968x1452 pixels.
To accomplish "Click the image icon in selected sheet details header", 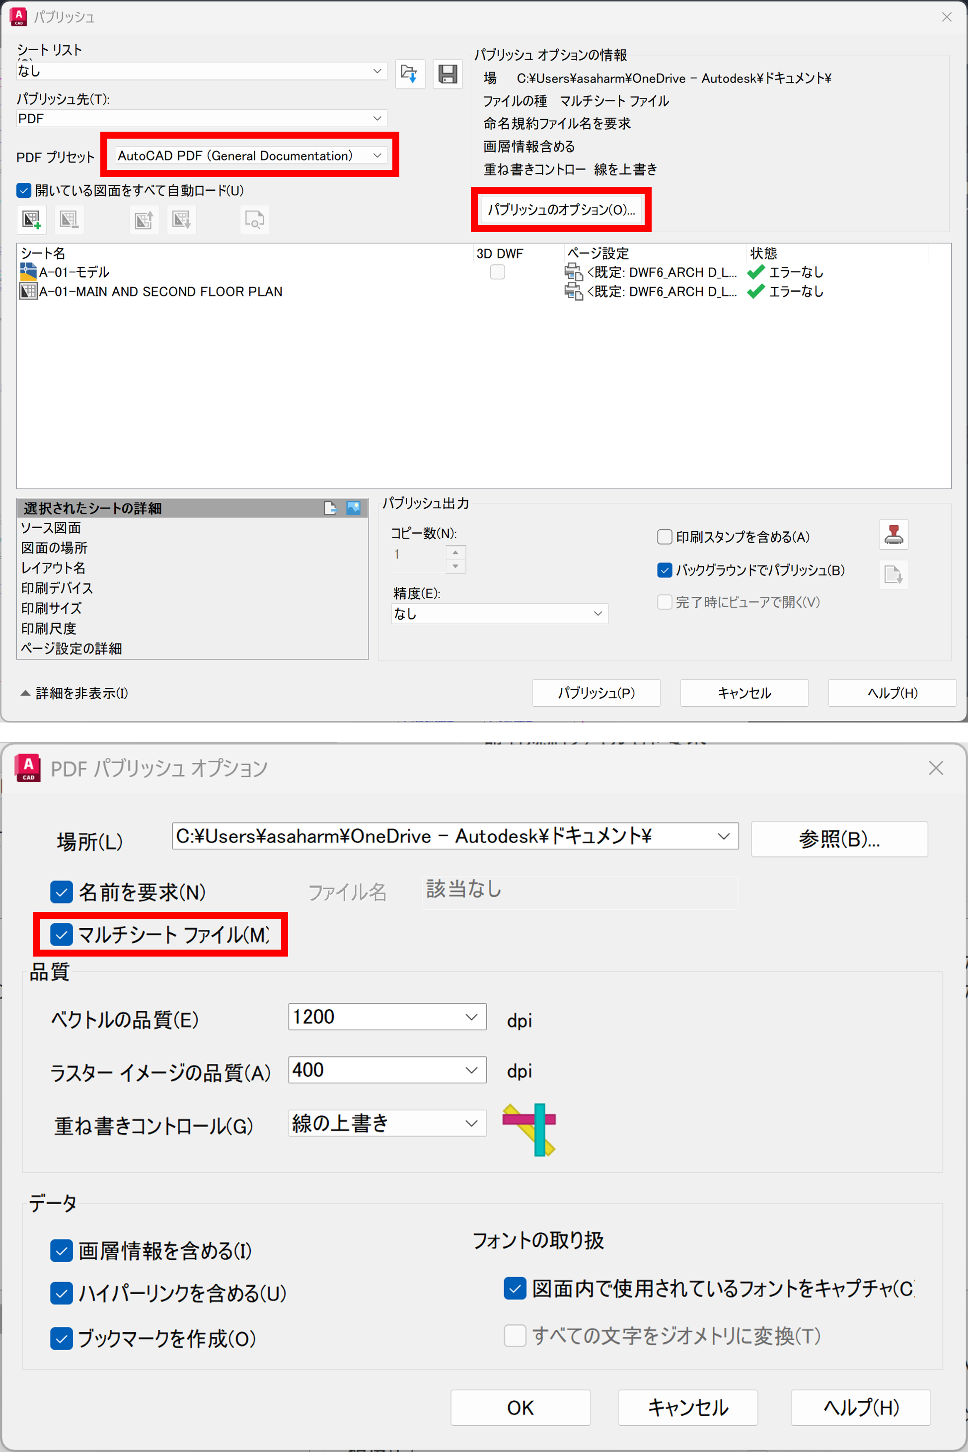I will (x=353, y=508).
